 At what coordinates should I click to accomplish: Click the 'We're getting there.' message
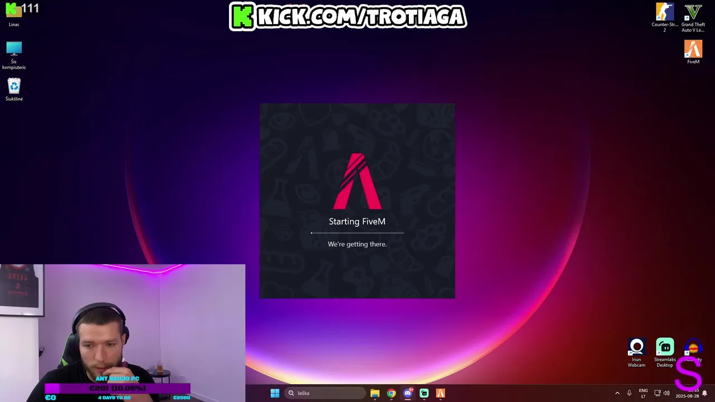coord(357,244)
